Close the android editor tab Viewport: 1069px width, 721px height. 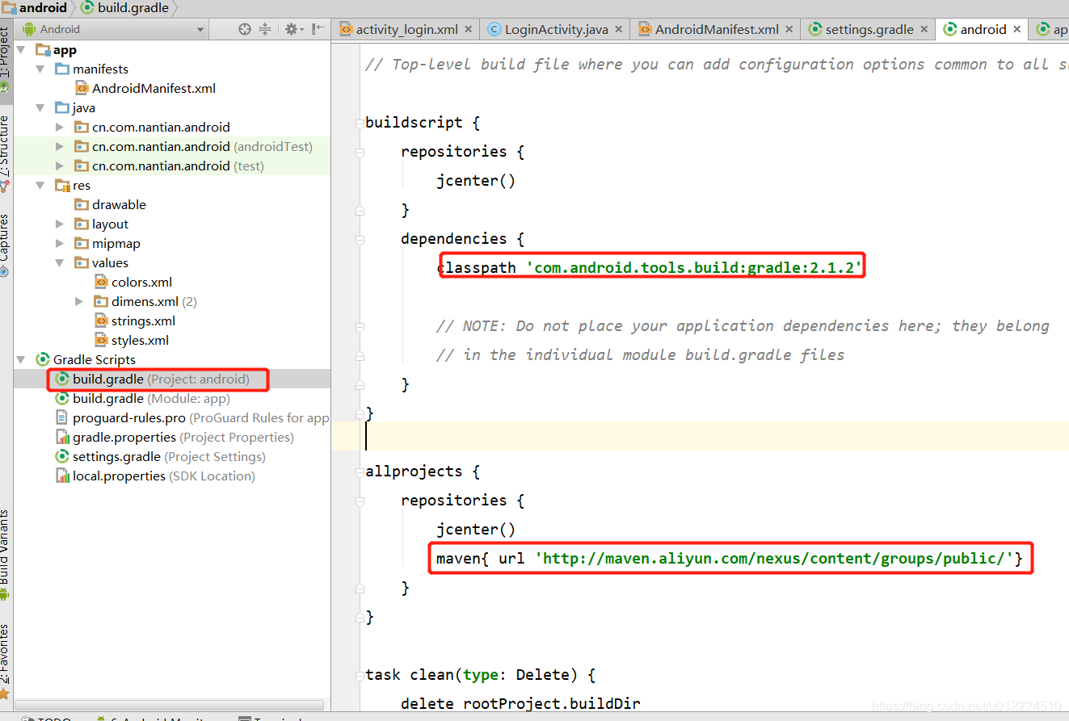pyautogui.click(x=1017, y=29)
